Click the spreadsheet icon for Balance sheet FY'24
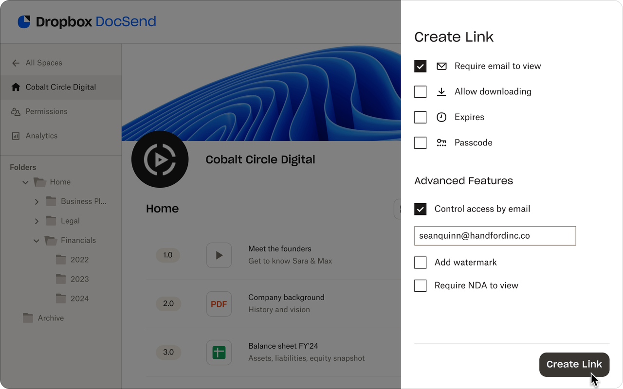Image resolution: width=623 pixels, height=389 pixels. click(x=219, y=352)
